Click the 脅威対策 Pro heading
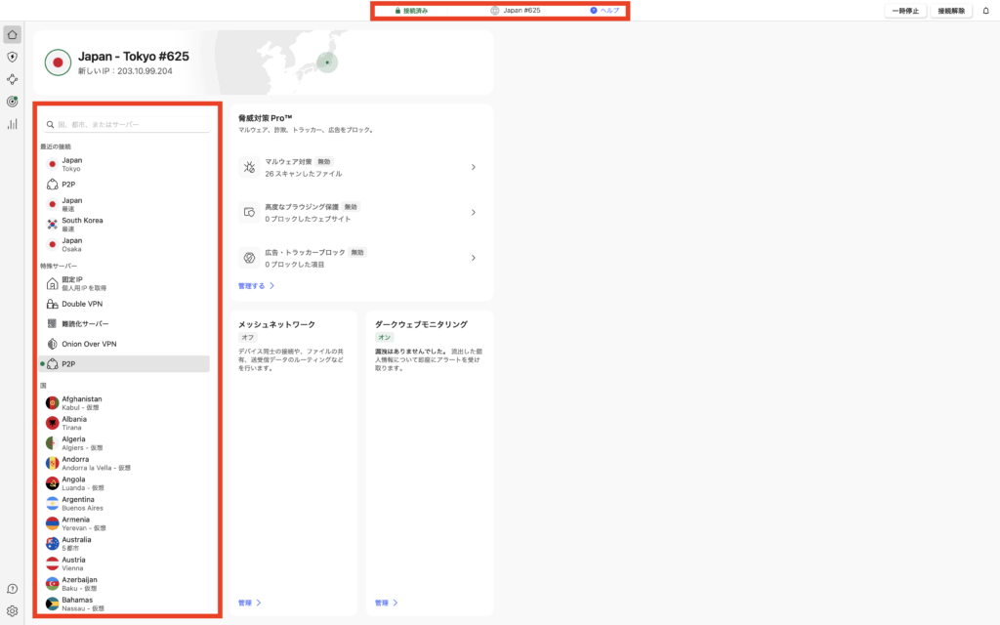Viewport: 1000px width, 625px height. coord(266,118)
